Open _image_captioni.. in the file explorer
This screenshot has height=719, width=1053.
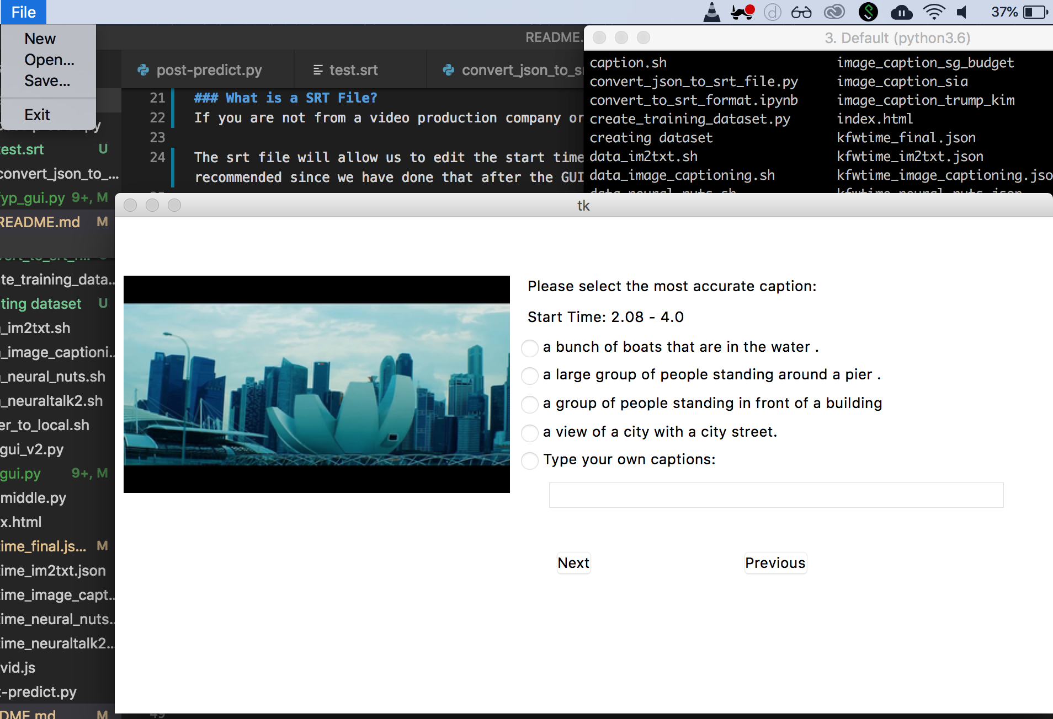57,352
